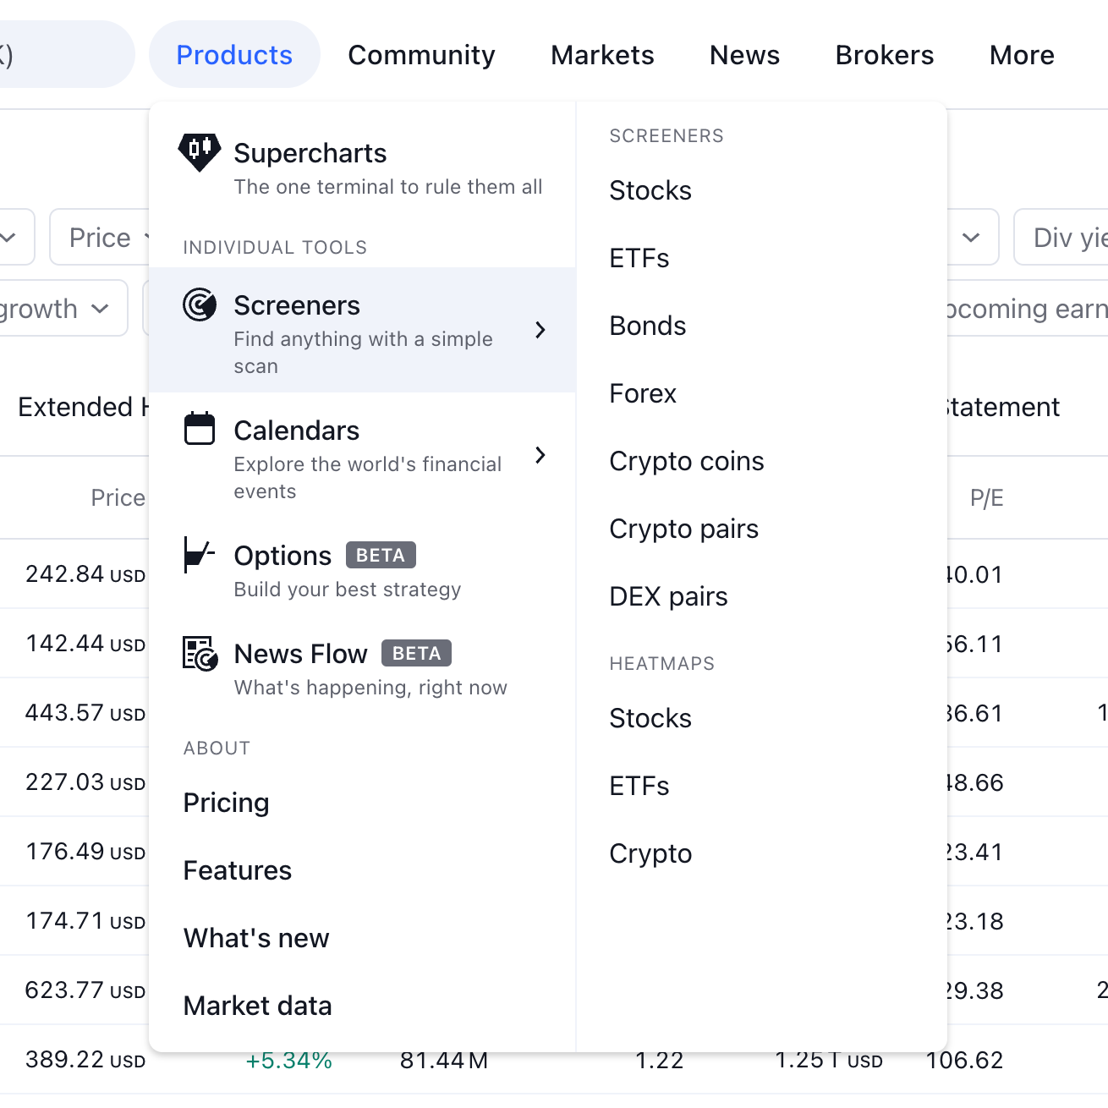Screen dimensions: 1108x1108
Task: Select Calendars in individual tools
Action: coord(362,455)
